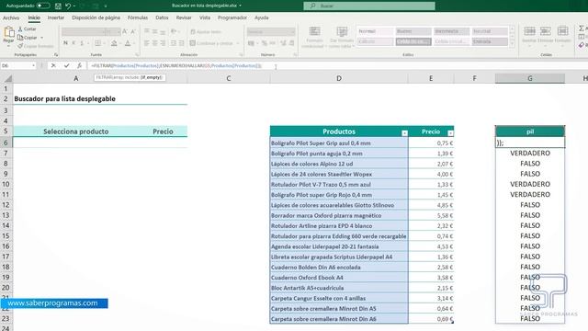Viewport: 588px width, 331px height.
Task: Click the Dar formato como tabla button
Action: (x=342, y=37)
